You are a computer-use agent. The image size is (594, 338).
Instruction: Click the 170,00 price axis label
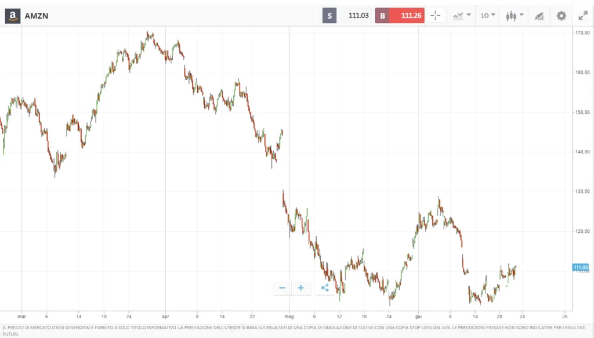(582, 33)
